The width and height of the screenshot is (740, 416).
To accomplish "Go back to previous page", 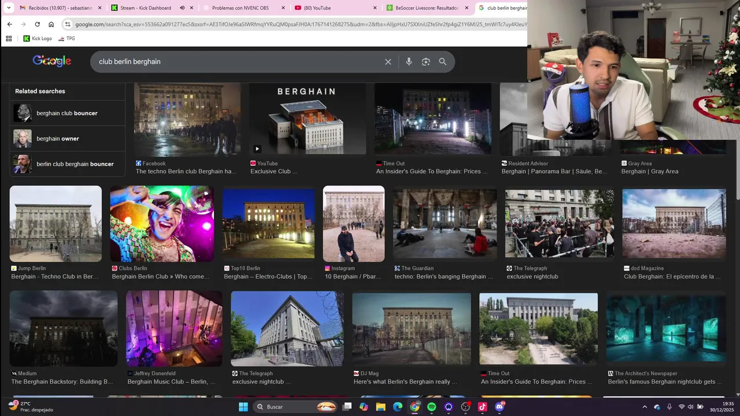I will [9, 24].
